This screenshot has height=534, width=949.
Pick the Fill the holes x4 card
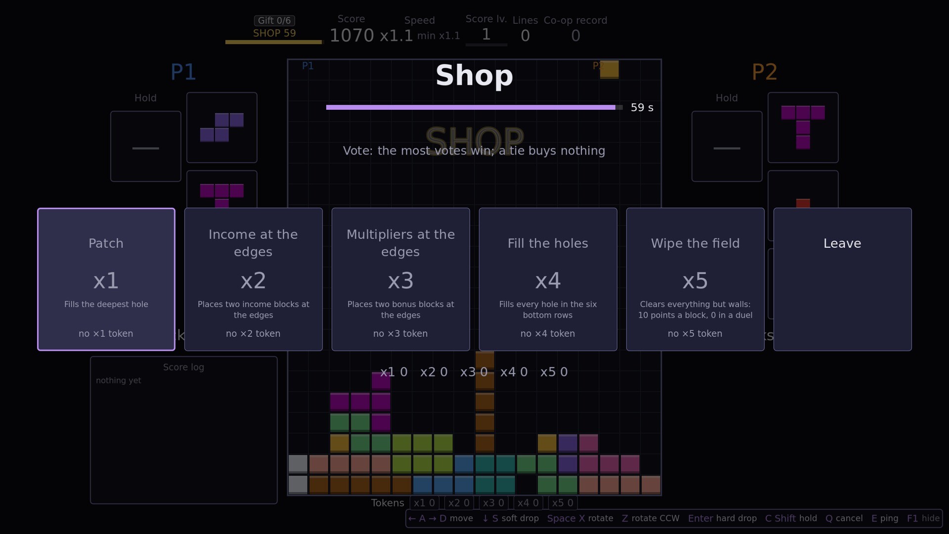[x=548, y=279]
